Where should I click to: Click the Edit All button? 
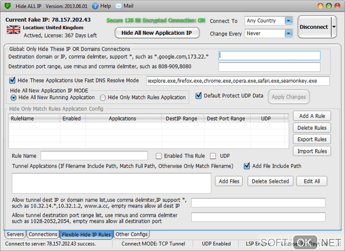pyautogui.click(x=312, y=181)
